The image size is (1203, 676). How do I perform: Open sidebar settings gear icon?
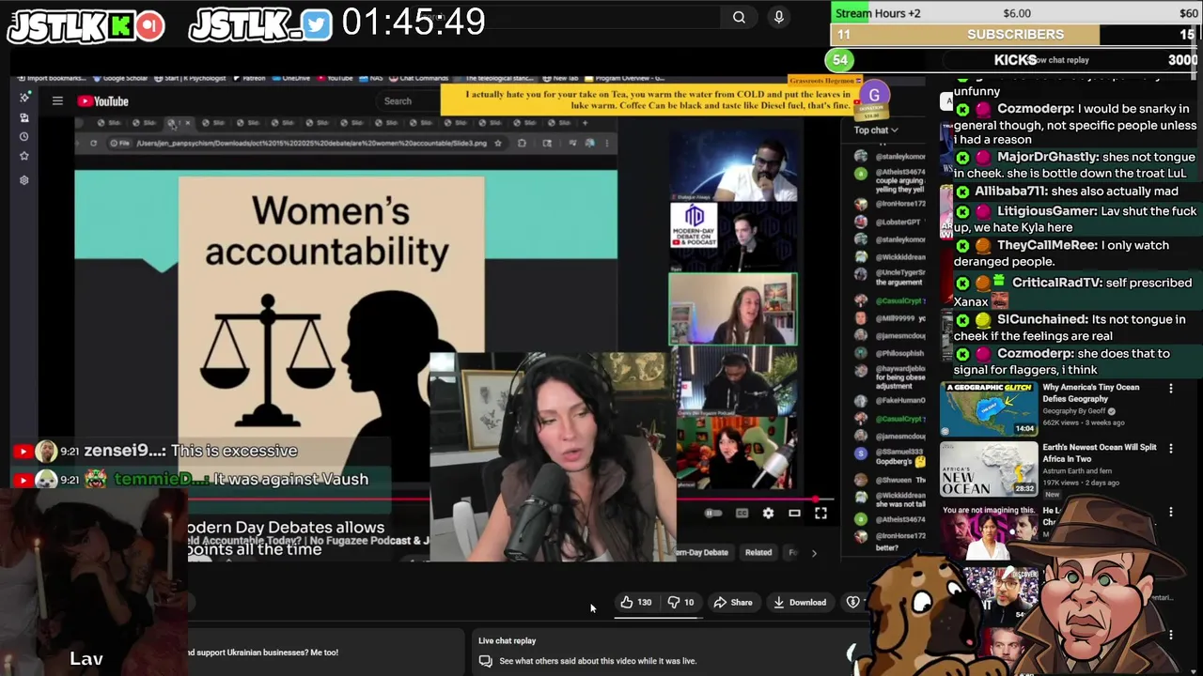[x=23, y=179]
